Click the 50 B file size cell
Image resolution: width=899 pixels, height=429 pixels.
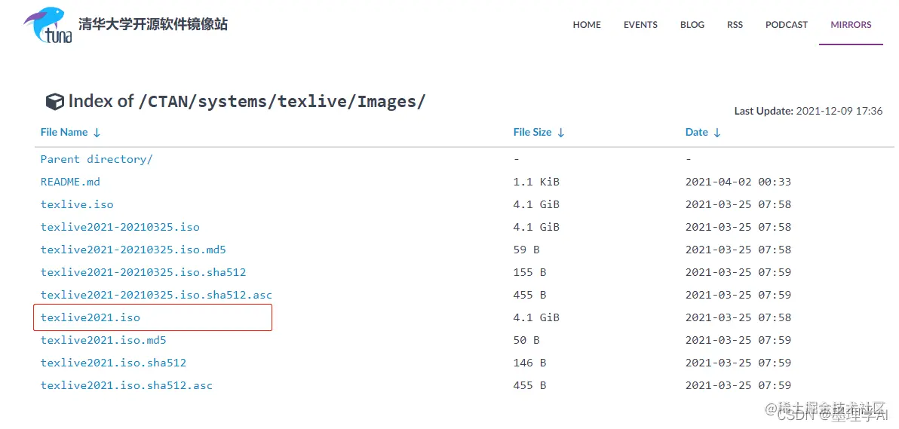(526, 340)
